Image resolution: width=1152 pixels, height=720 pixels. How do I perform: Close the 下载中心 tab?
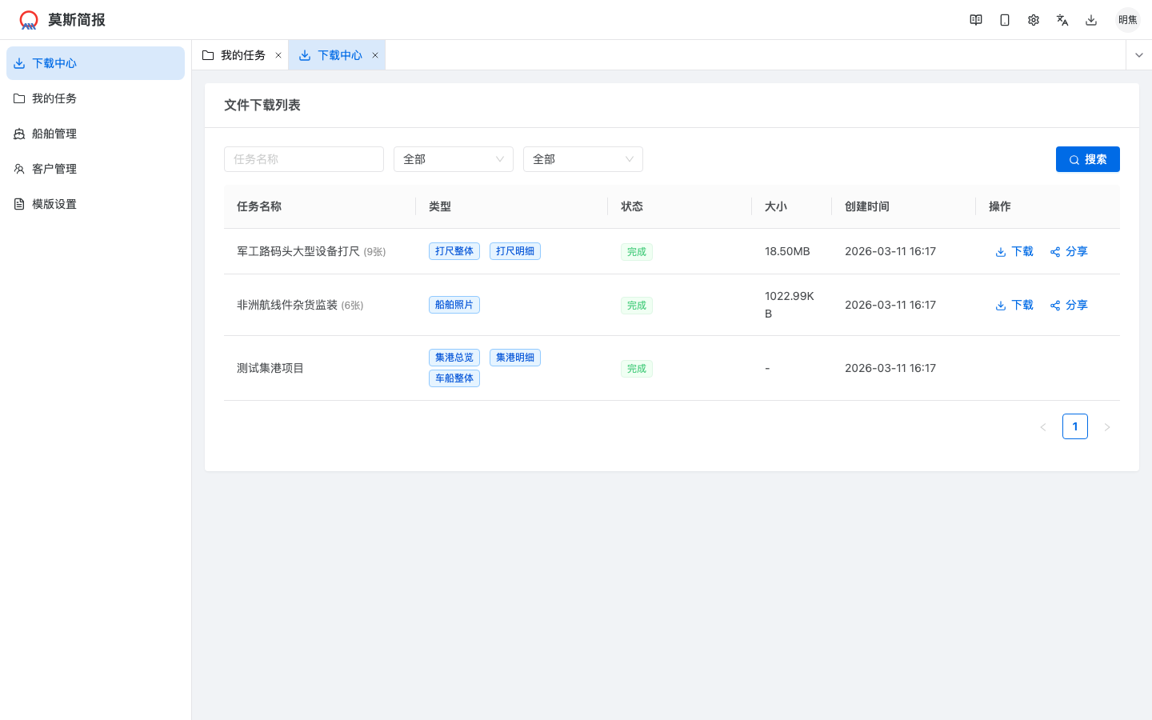coord(375,54)
